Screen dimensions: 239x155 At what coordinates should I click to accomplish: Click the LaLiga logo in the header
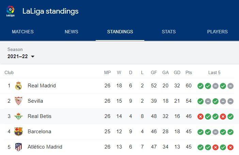pos(10,11)
